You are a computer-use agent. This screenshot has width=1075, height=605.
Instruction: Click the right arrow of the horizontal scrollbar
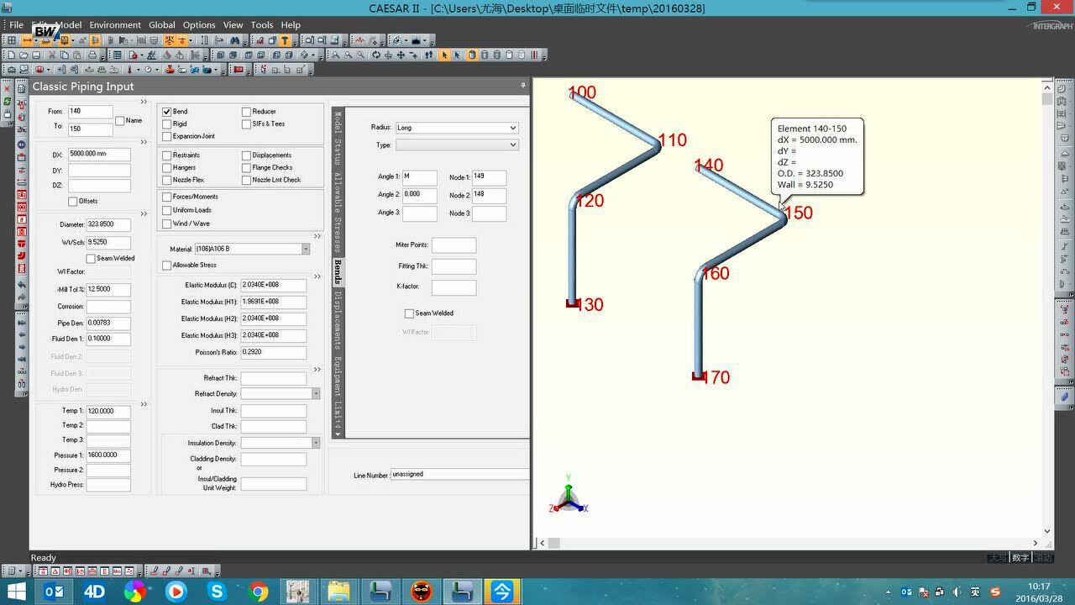pyautogui.click(x=1035, y=544)
